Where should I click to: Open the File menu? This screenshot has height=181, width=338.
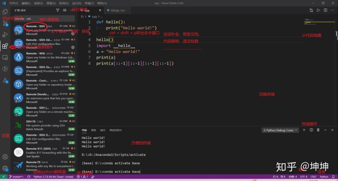click(x=13, y=3)
